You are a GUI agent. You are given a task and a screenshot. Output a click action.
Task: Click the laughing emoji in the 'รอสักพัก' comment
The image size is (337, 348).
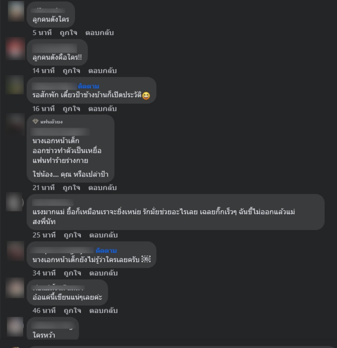146,96
